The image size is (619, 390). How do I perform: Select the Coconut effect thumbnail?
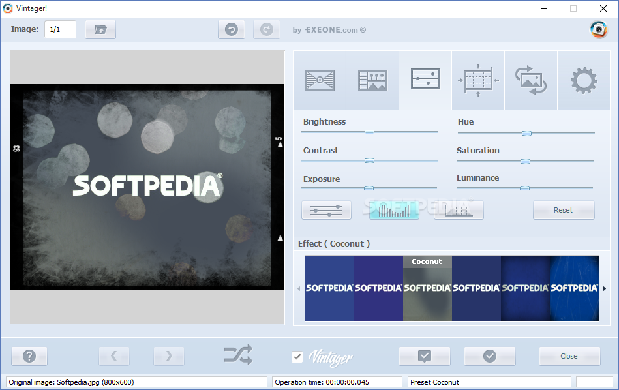pos(427,288)
